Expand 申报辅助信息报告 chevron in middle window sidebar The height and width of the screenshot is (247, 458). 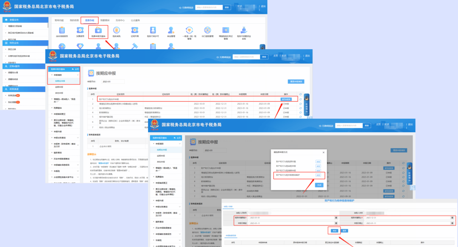pyautogui.click(x=78, y=165)
